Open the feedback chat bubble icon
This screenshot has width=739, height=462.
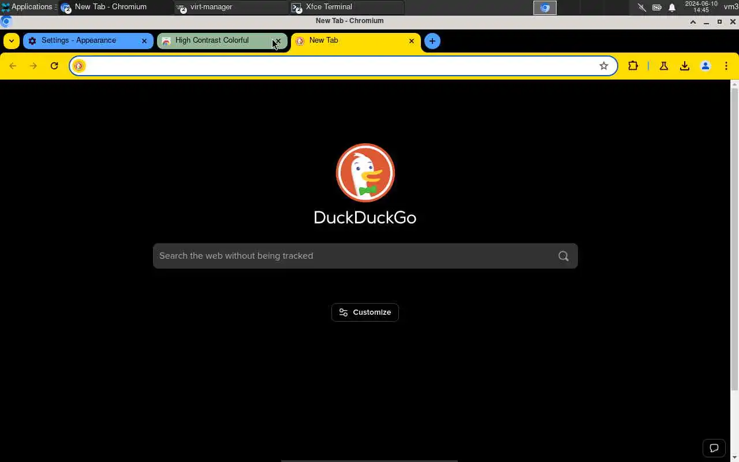point(714,448)
